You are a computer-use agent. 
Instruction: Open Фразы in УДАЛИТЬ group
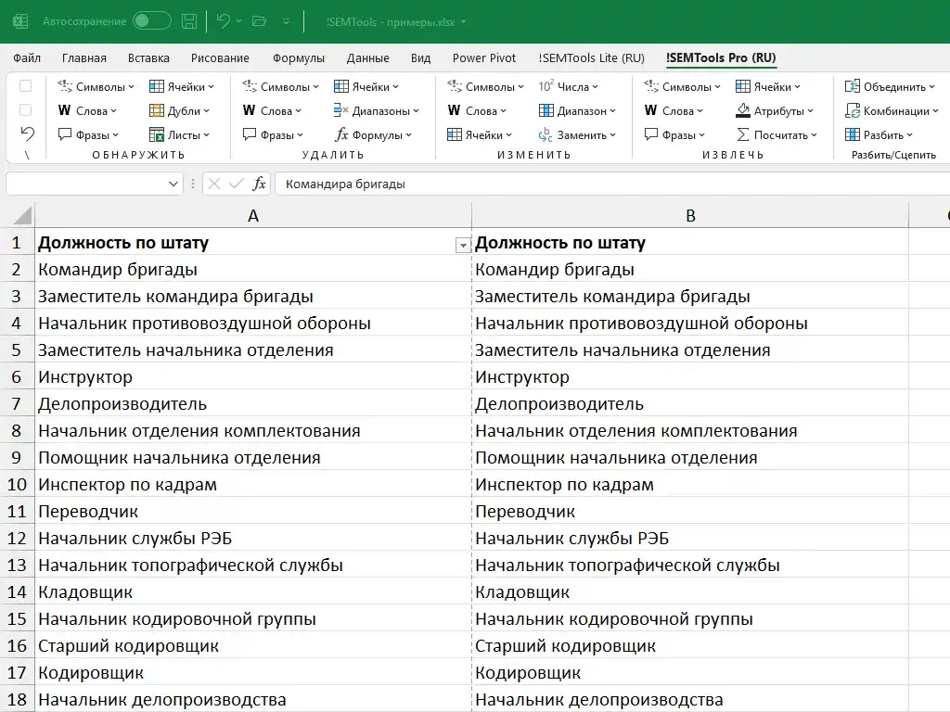click(x=274, y=135)
